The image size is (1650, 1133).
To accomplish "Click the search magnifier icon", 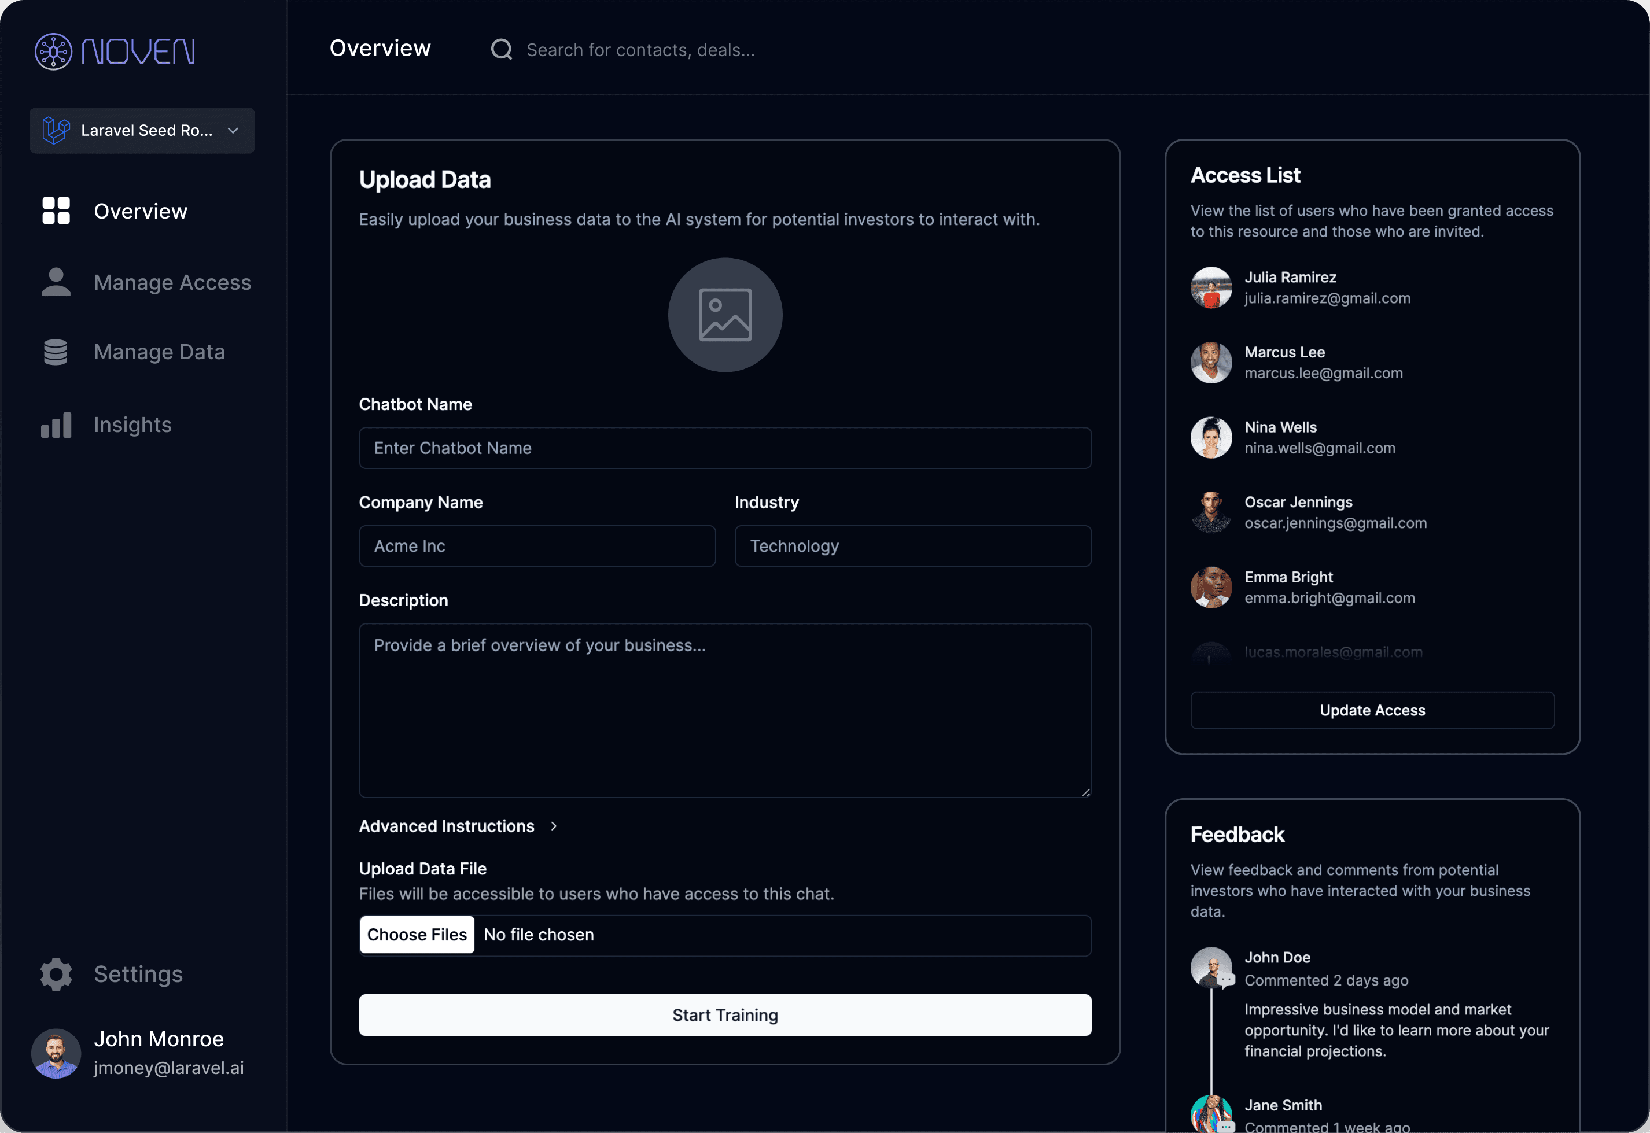I will pyautogui.click(x=501, y=50).
